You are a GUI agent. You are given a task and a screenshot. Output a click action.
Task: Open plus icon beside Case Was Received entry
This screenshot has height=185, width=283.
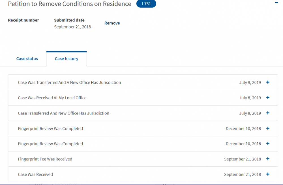tap(268, 174)
